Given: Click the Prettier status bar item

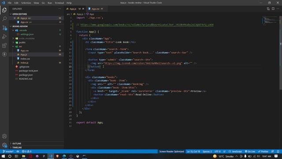Looking at the screenshot, I should pyautogui.click(x=263, y=151).
